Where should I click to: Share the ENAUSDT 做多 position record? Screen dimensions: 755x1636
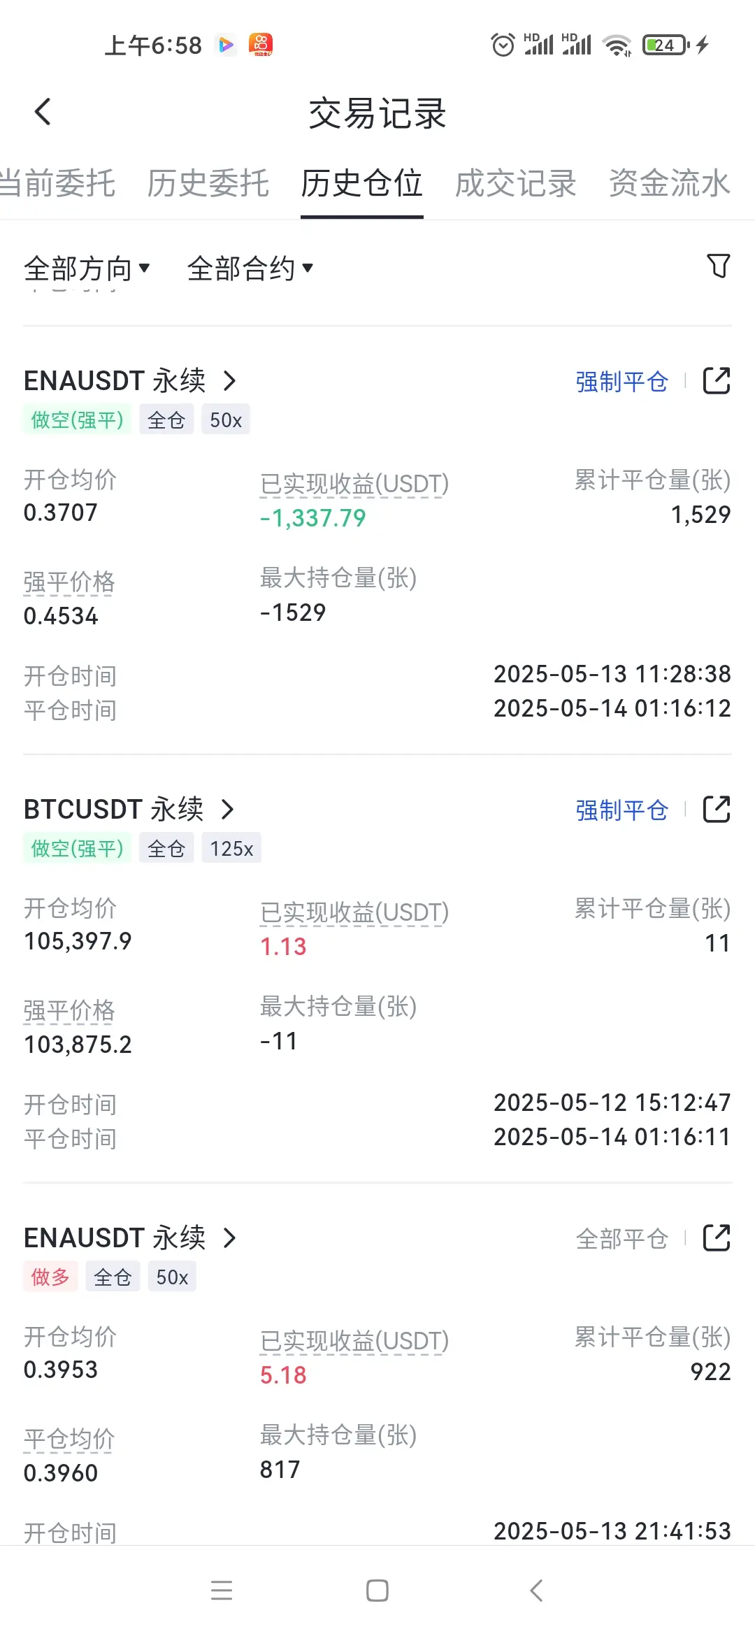coord(717,1238)
